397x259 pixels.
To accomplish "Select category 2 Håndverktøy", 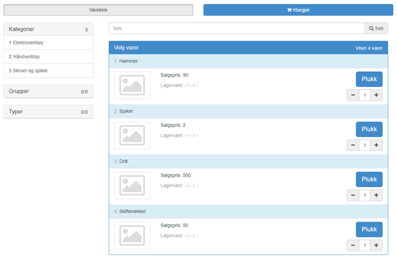I will tap(49, 56).
